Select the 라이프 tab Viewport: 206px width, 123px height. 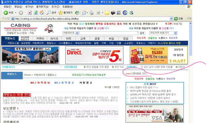tap(54, 39)
